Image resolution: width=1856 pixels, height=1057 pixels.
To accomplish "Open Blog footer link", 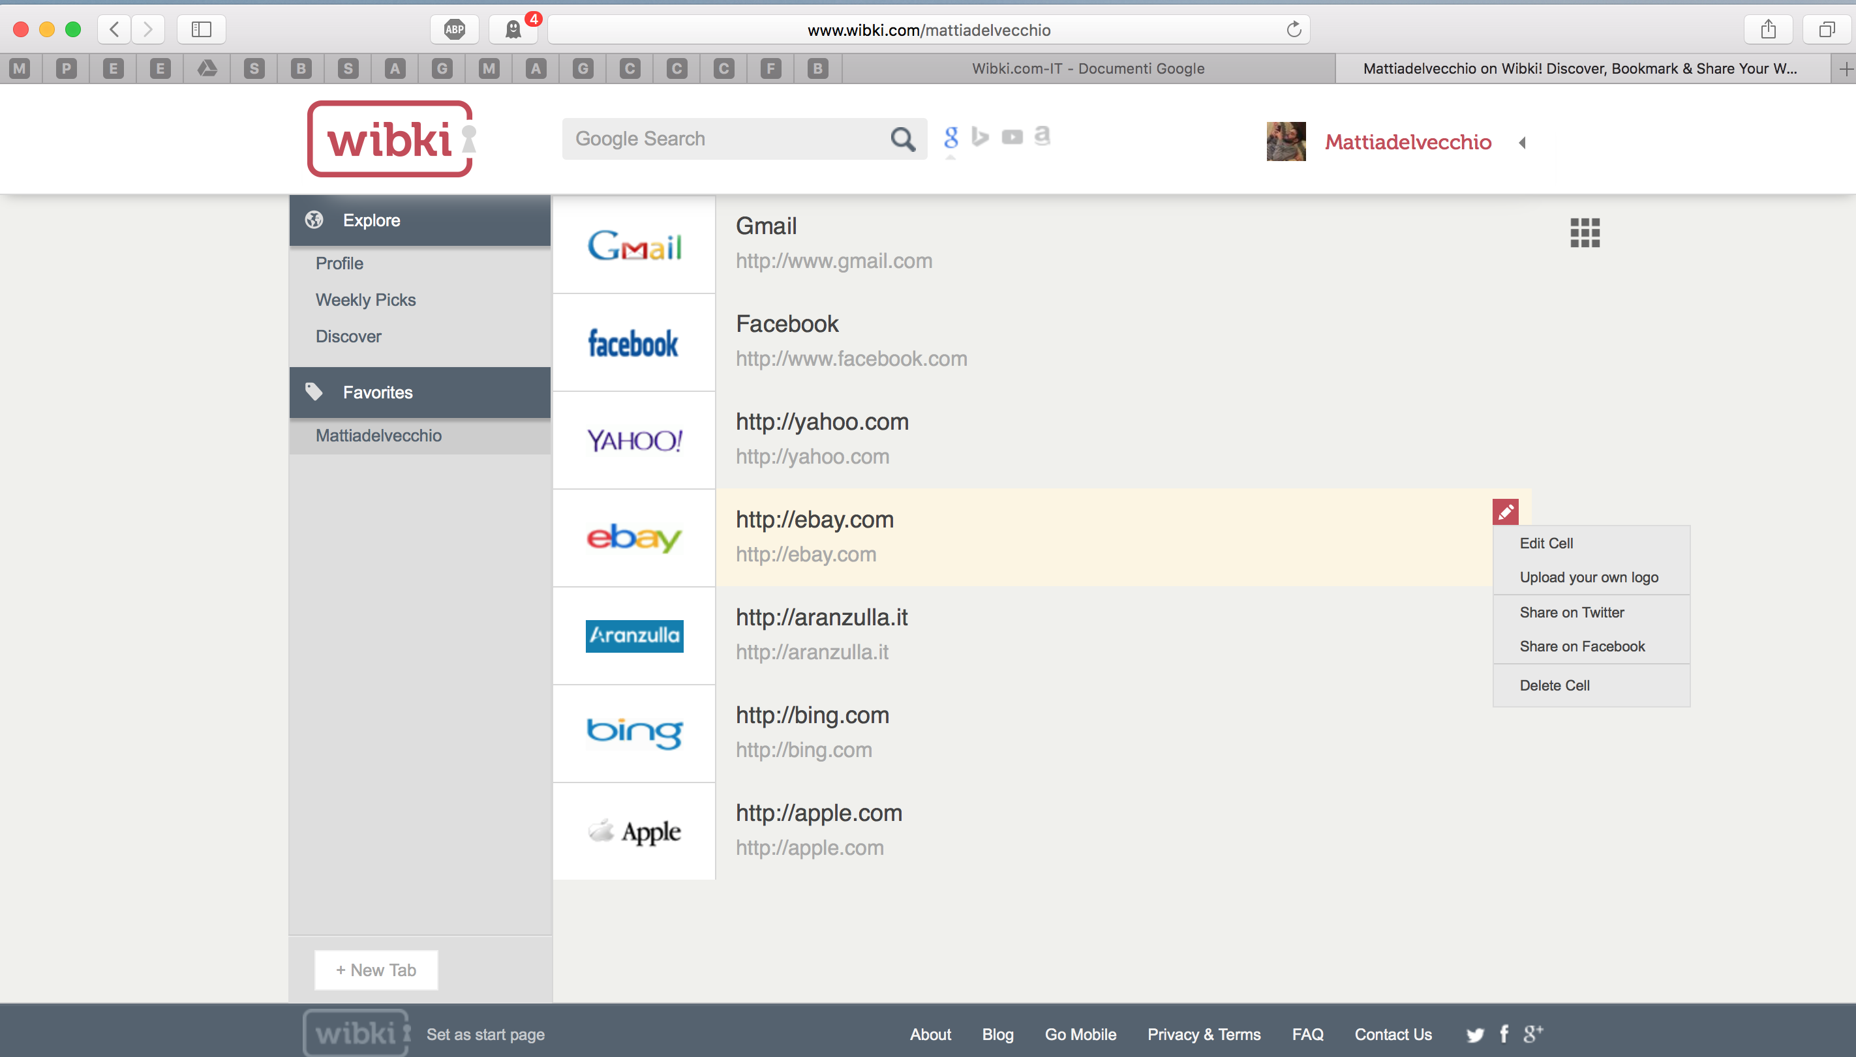I will [x=997, y=1034].
